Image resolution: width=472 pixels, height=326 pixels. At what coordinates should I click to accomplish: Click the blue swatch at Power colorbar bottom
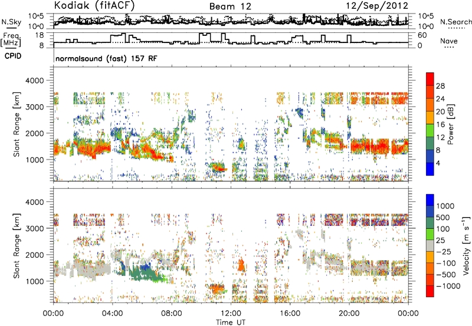click(x=430, y=169)
